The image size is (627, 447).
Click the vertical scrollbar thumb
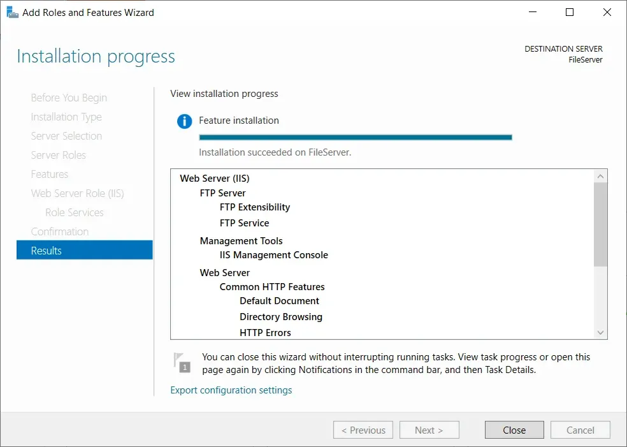pyautogui.click(x=600, y=223)
